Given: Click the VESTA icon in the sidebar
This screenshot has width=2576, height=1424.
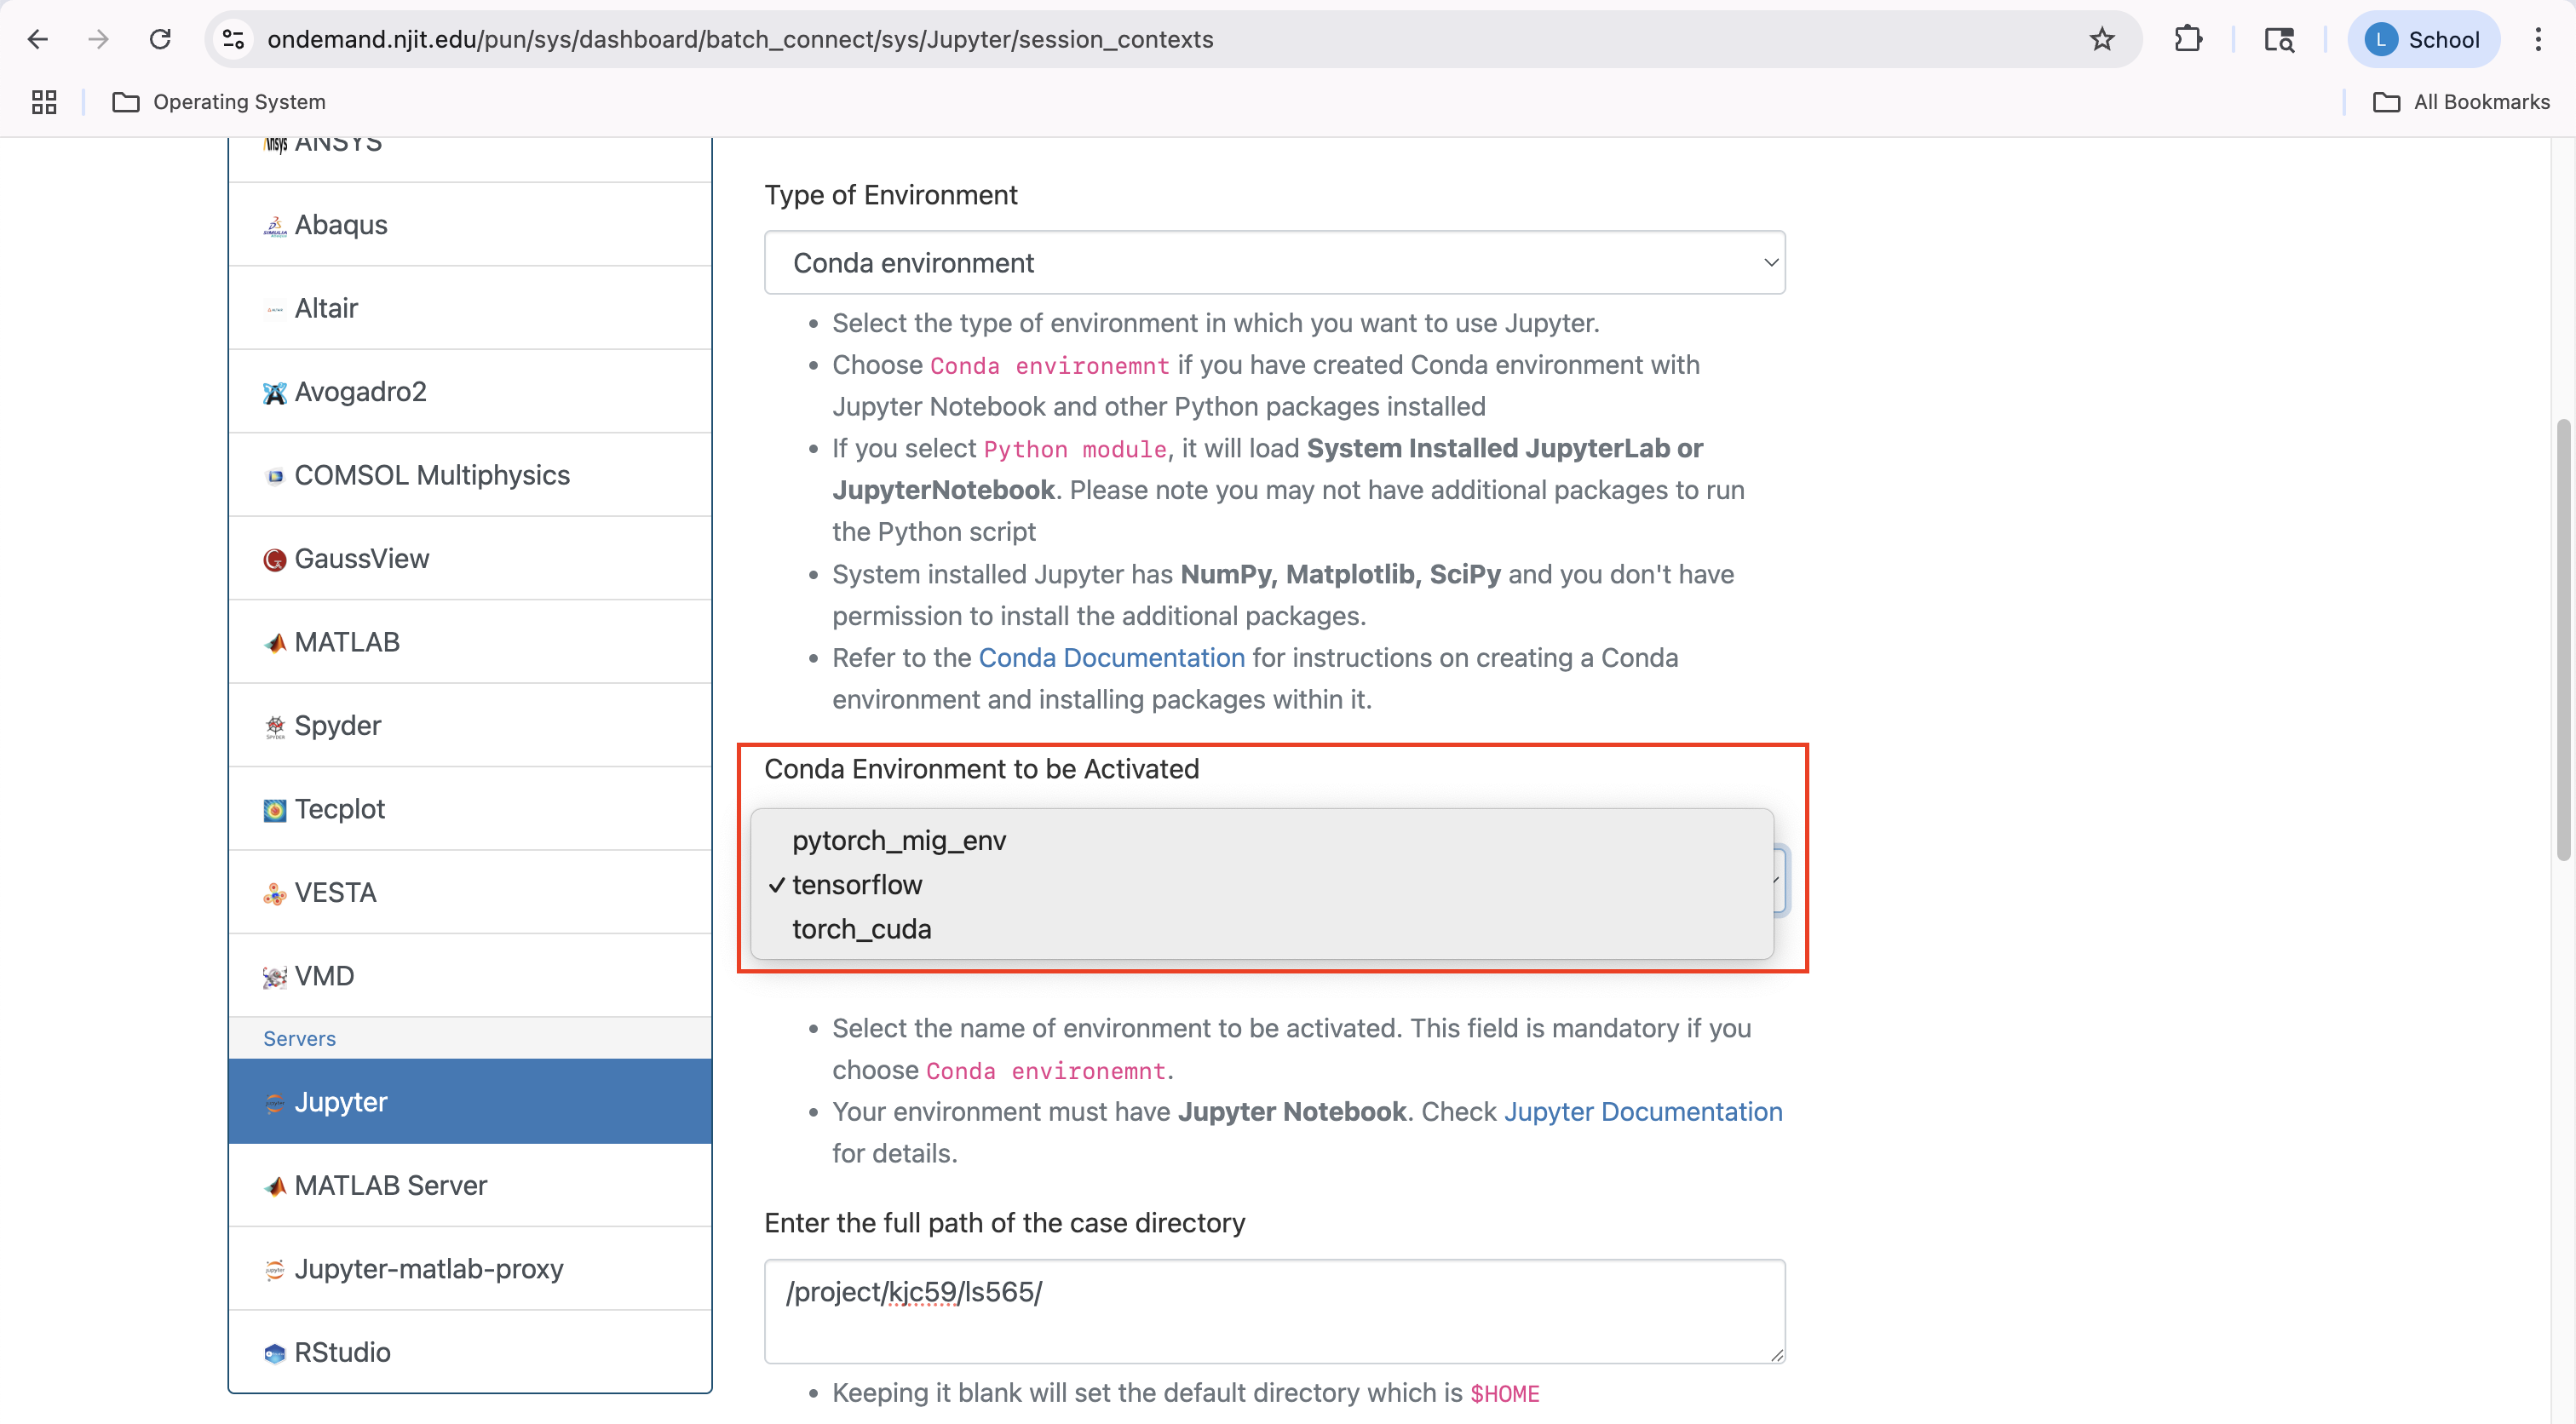Looking at the screenshot, I should (275, 894).
